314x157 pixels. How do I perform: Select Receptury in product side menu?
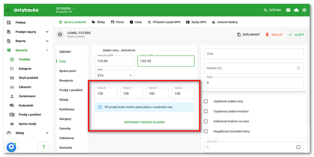[x=66, y=80]
